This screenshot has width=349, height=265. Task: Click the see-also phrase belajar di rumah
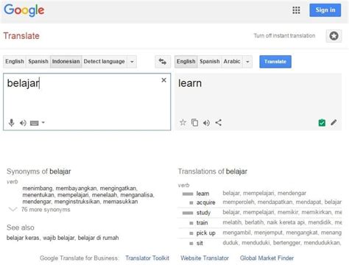pos(98,238)
